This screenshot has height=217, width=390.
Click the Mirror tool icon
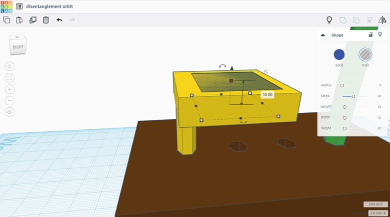pyautogui.click(x=382, y=20)
